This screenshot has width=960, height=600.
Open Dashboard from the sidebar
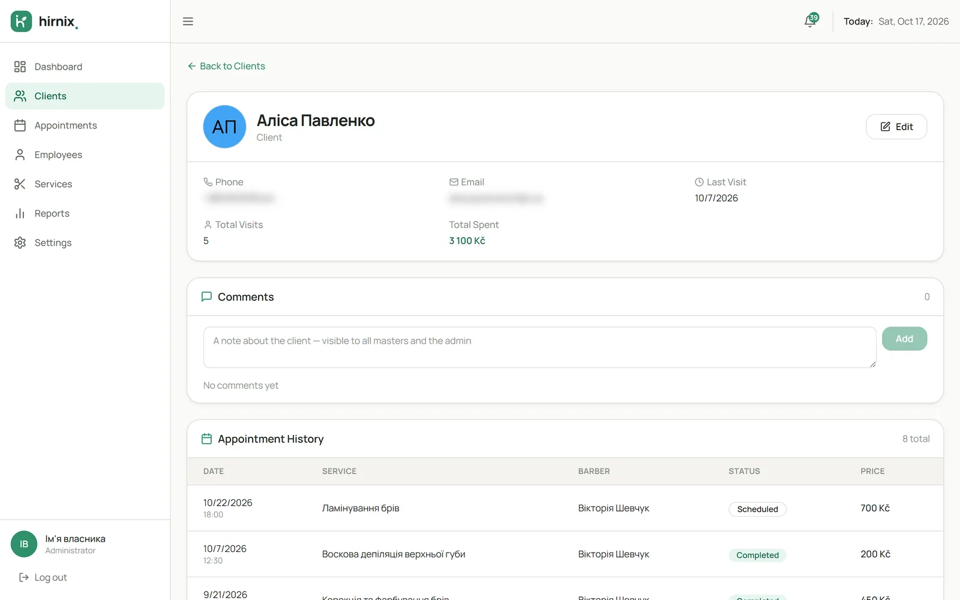coord(85,67)
